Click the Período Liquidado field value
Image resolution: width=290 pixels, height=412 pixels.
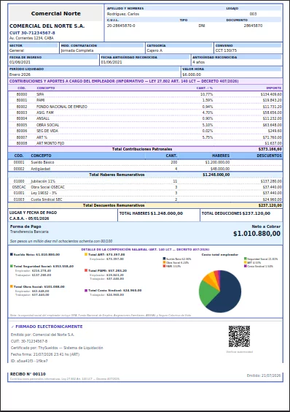click(x=20, y=75)
